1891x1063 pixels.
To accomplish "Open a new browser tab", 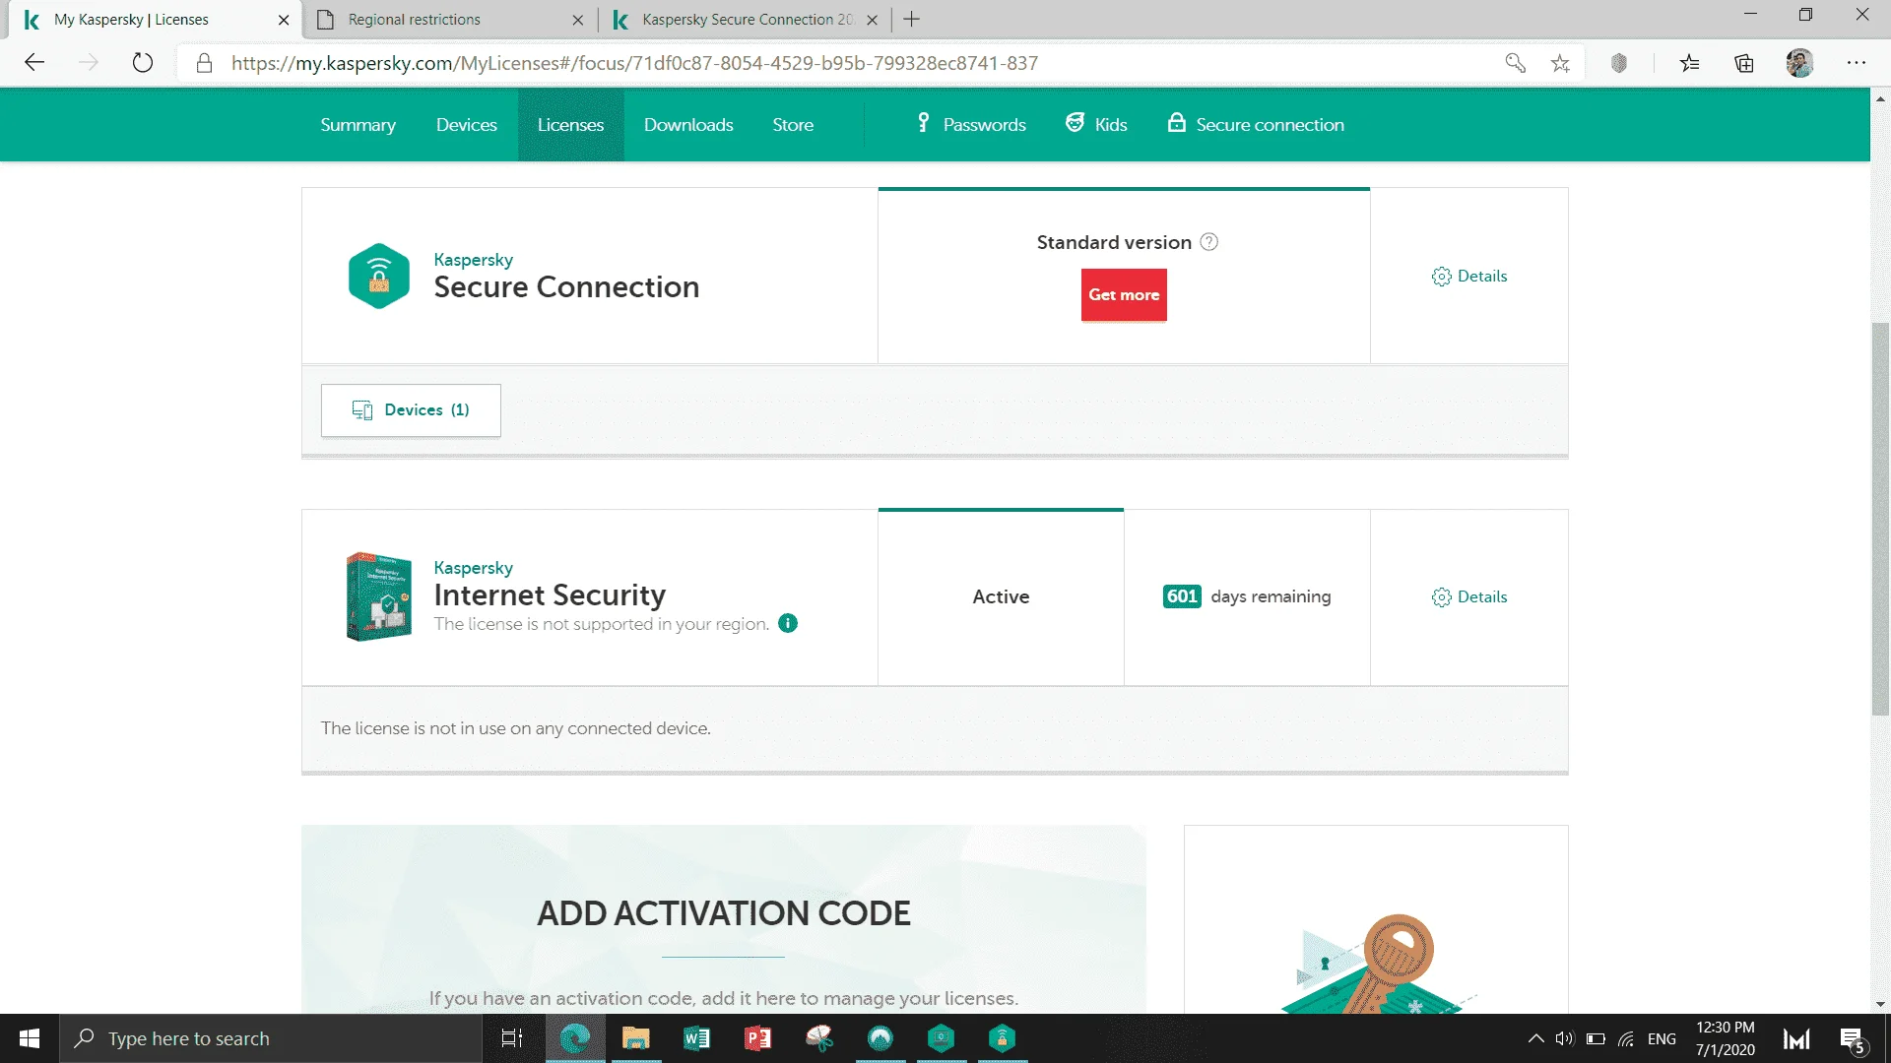I will coord(912,20).
